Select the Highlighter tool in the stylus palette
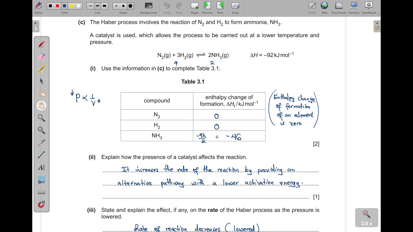Viewport: 413px width, 232px height. pyautogui.click(x=41, y=69)
